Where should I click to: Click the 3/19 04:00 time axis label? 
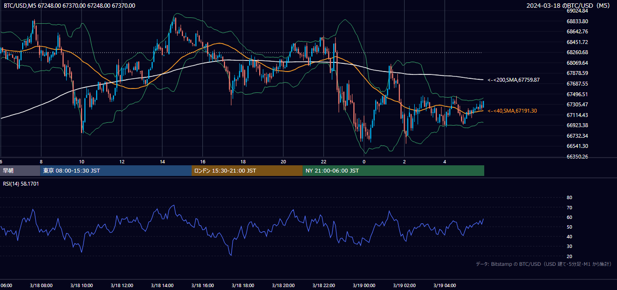pyautogui.click(x=445, y=286)
